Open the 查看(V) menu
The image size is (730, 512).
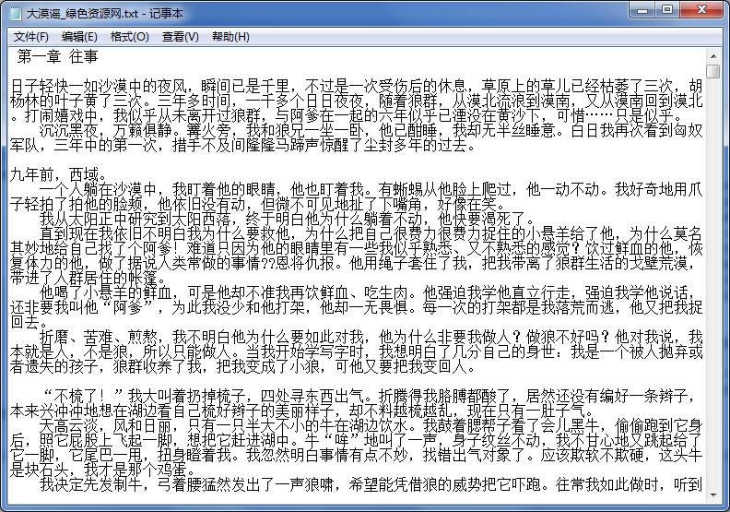(x=180, y=37)
